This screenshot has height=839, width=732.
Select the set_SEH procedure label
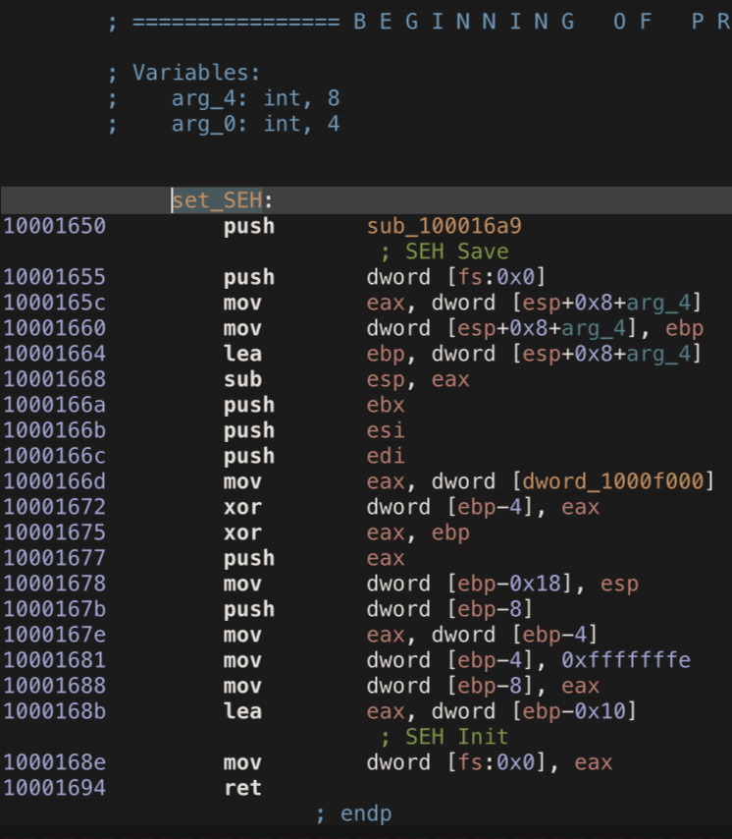[217, 200]
